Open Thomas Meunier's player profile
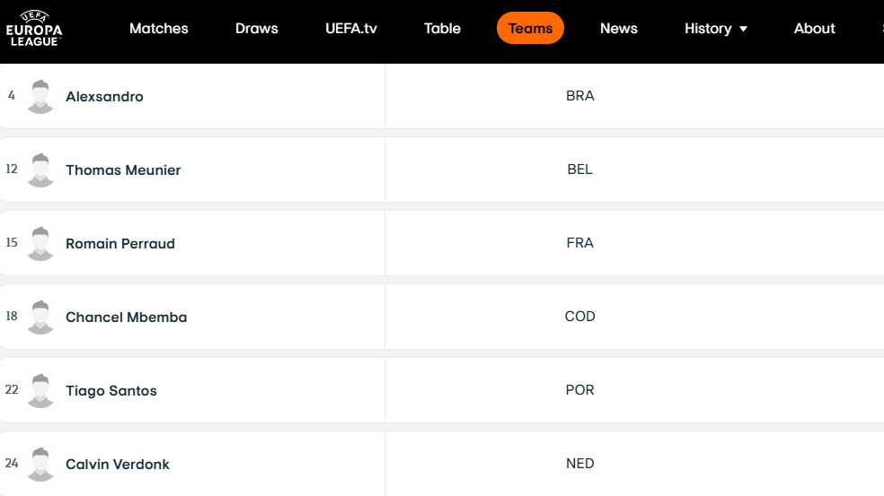Image resolution: width=884 pixels, height=496 pixels. (123, 170)
